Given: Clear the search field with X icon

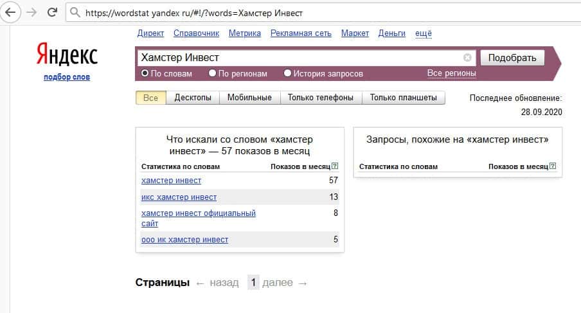Looking at the screenshot, I should [x=467, y=58].
